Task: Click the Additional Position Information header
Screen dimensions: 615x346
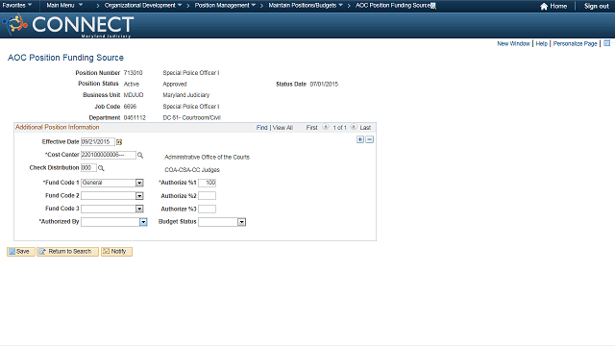Action: coord(58,127)
